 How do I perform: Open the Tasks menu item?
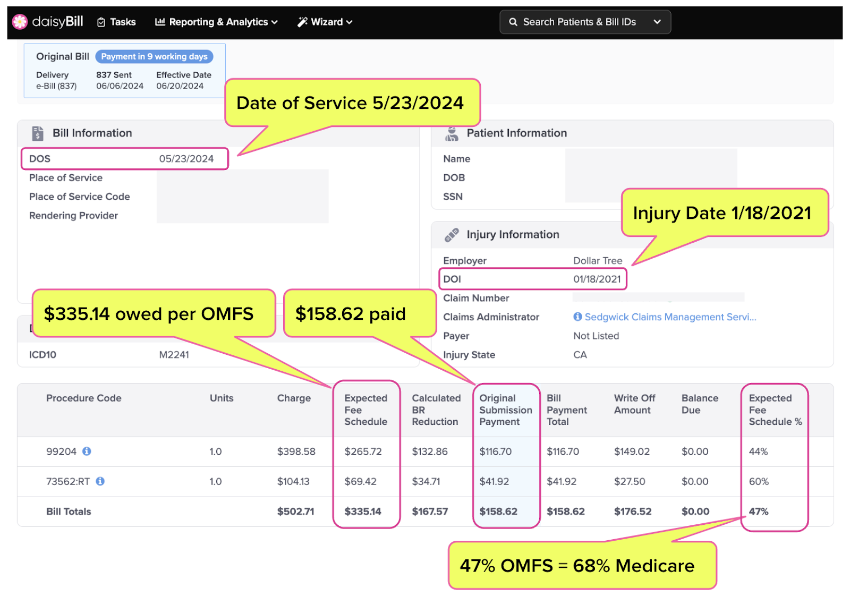click(x=116, y=22)
